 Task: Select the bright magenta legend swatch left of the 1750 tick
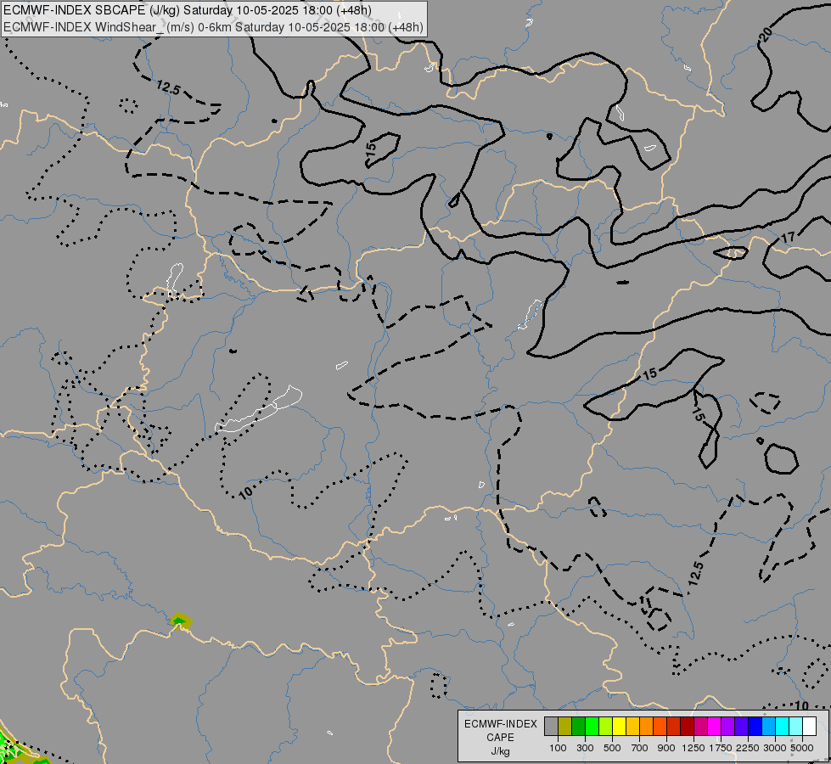point(714,726)
